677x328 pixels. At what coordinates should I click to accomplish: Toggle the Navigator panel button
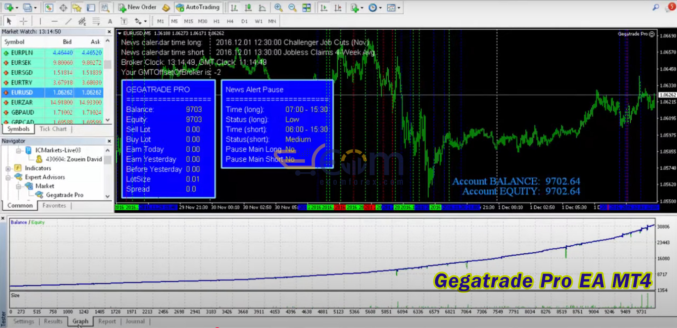(77, 7)
